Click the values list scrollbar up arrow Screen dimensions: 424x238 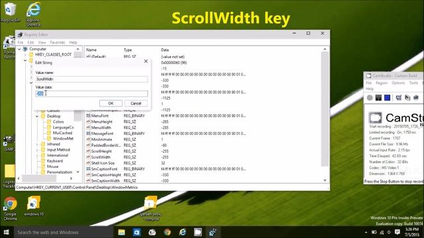point(325,50)
